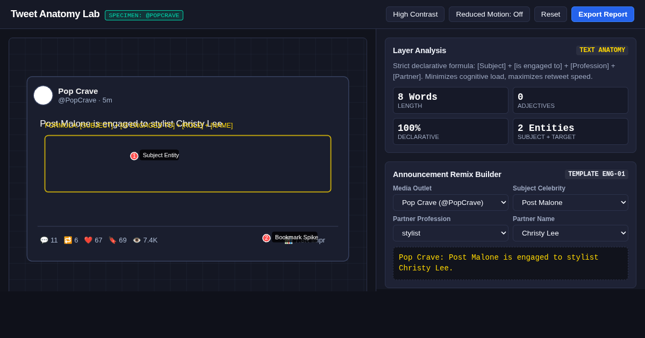The height and width of the screenshot is (338, 645).
Task: Click the Announcement Remix Builder heading
Action: point(447,174)
